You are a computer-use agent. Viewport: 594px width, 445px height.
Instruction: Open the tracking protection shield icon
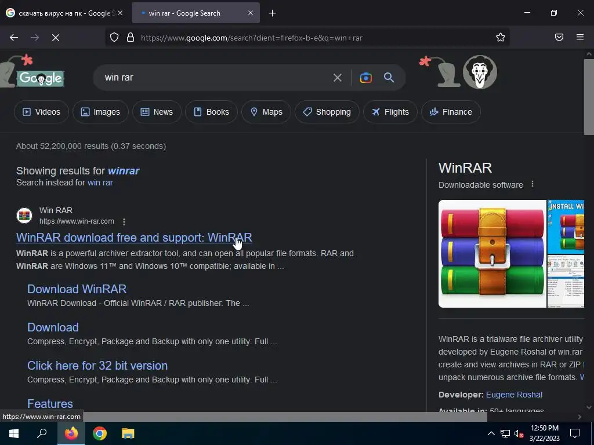pos(114,38)
